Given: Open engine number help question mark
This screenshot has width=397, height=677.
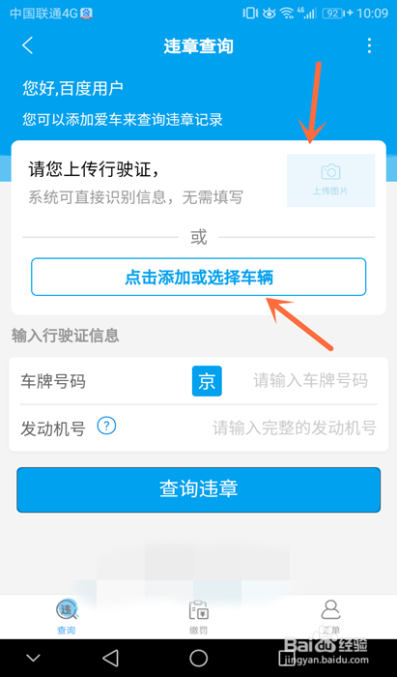Looking at the screenshot, I should point(106,427).
